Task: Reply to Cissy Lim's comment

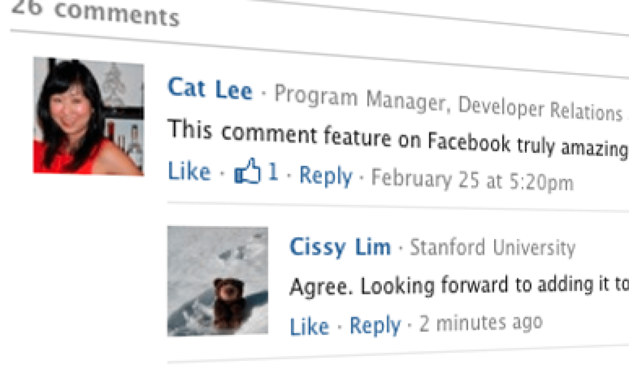Action: click(x=375, y=325)
